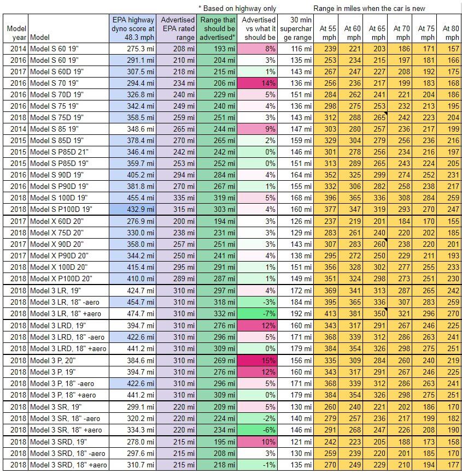Click the 405.2 mi dyno score cell

tap(133, 175)
